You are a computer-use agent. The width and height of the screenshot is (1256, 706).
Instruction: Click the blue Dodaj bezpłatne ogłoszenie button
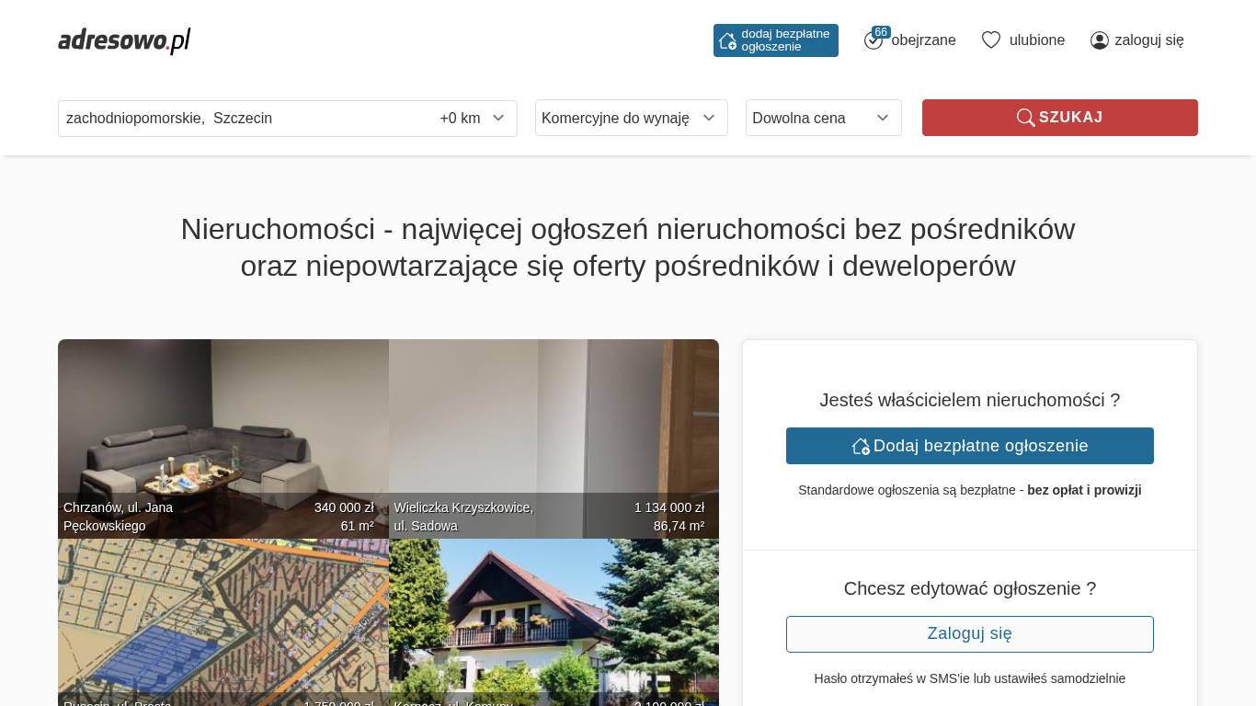[970, 446]
